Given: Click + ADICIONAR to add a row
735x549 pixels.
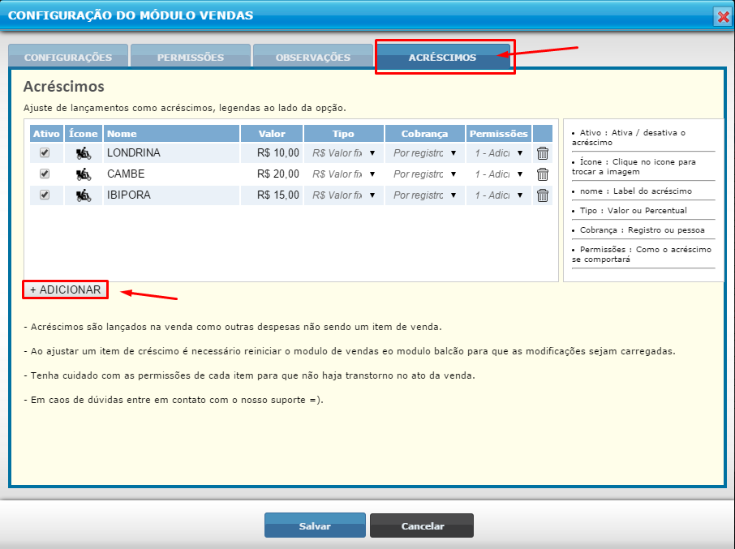Looking at the screenshot, I should 66,290.
